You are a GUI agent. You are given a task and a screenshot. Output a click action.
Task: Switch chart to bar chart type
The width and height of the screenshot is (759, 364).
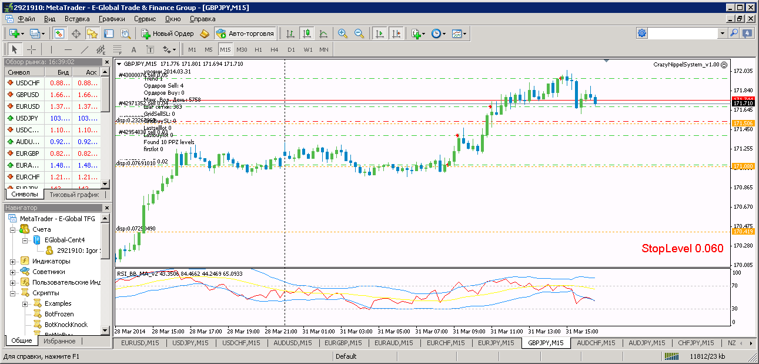point(290,34)
